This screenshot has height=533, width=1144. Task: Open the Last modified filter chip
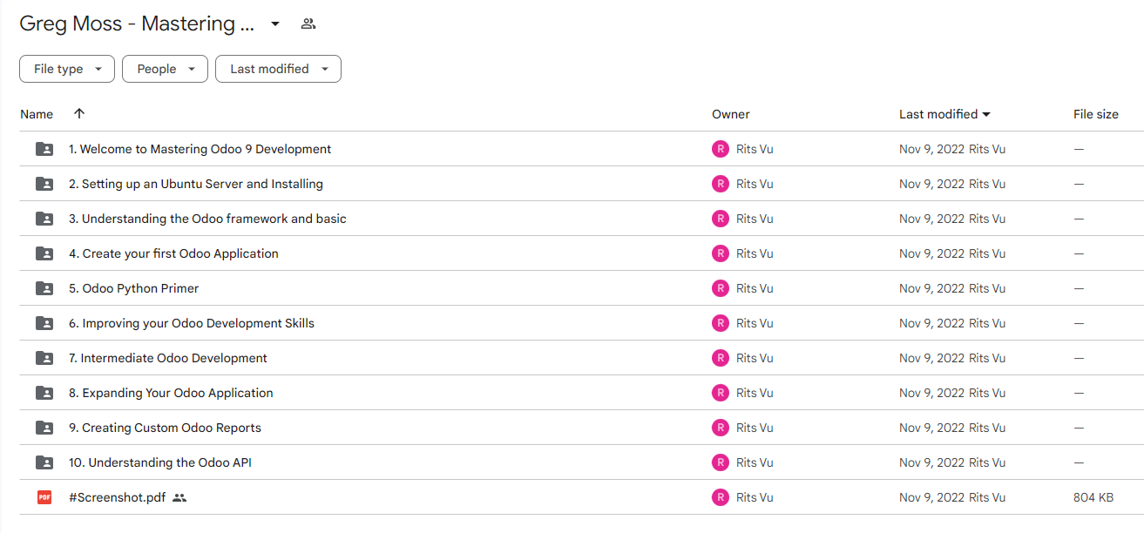click(278, 69)
